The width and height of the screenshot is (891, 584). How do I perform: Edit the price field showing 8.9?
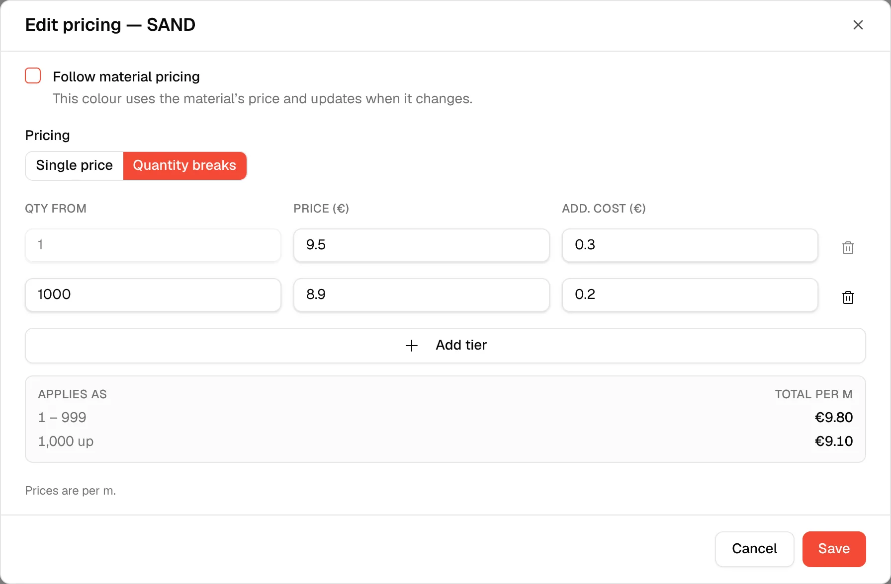click(421, 294)
